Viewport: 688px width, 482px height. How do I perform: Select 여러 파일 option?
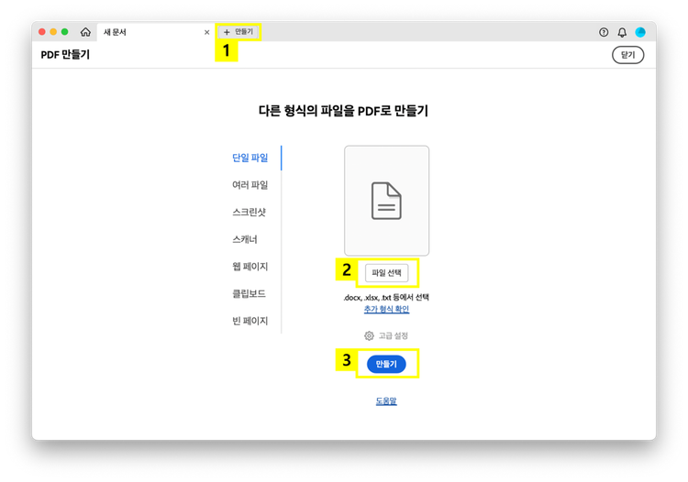coord(250,185)
